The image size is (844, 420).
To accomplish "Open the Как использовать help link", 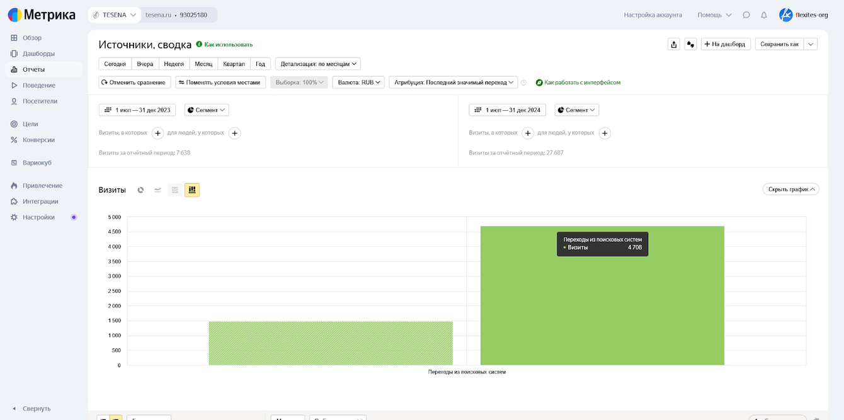I will 227,45.
